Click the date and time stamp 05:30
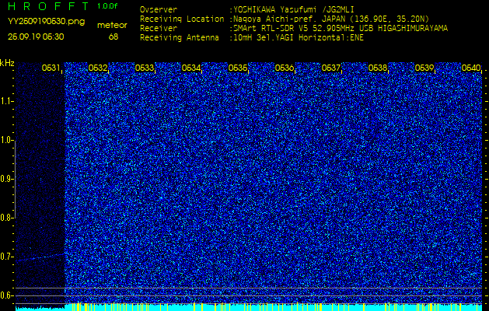This screenshot has height=311, width=489. coord(36,37)
